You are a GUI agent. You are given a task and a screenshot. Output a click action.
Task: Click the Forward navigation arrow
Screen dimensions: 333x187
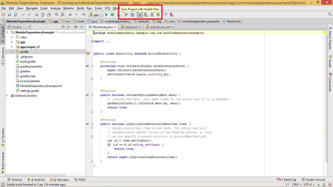(x=76, y=15)
